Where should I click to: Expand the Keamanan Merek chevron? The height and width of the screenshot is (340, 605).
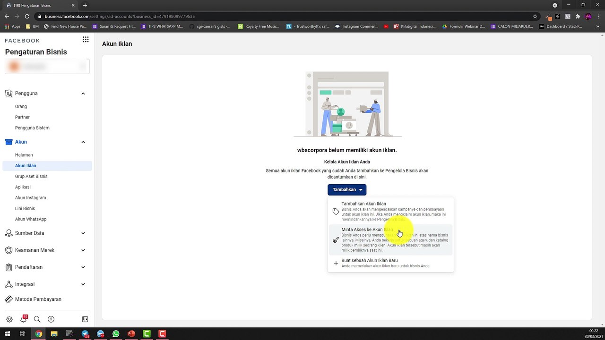pos(83,250)
